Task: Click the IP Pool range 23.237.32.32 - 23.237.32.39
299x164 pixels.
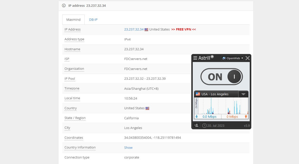Action: [145, 78]
